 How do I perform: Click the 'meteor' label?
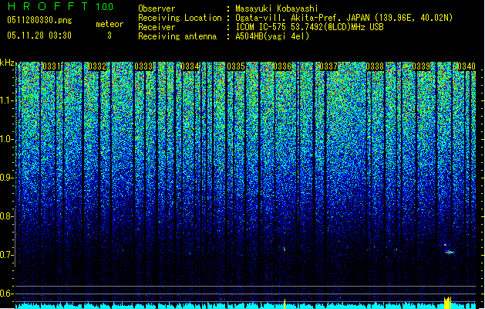click(x=109, y=24)
